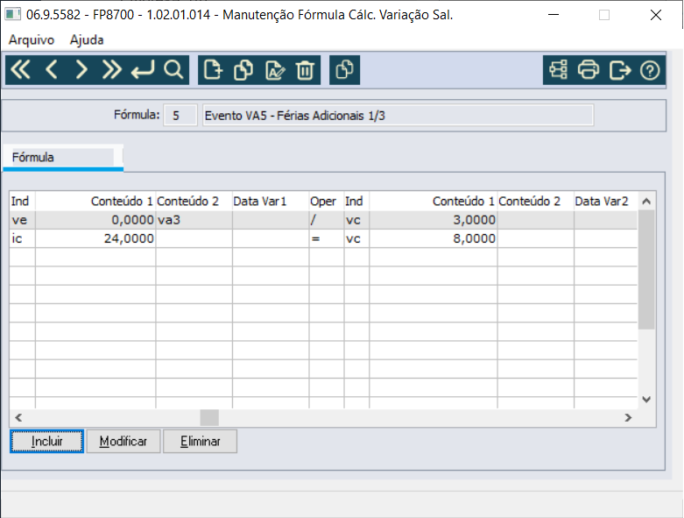Minimize the FP8700 window
Screen dimensions: 684x518
tap(554, 15)
